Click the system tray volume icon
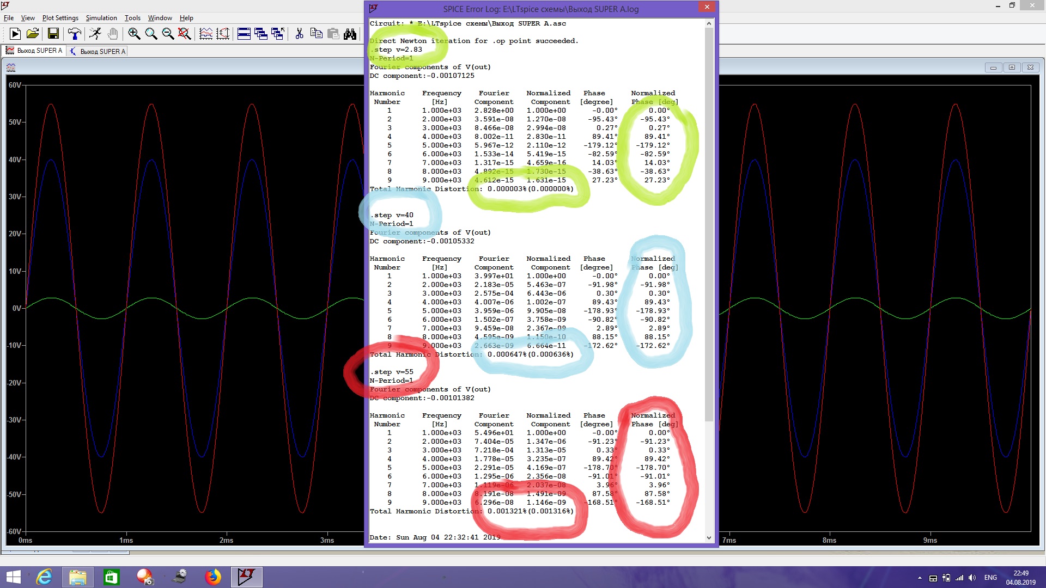Screen dimensions: 1046x588 (x=972, y=578)
